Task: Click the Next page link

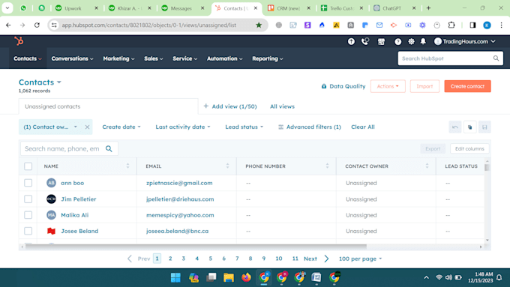Action: coord(310,259)
